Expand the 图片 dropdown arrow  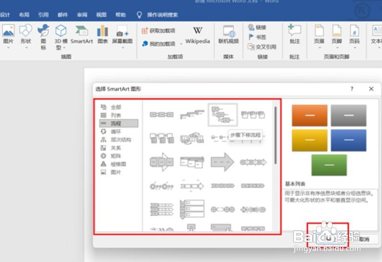8,48
